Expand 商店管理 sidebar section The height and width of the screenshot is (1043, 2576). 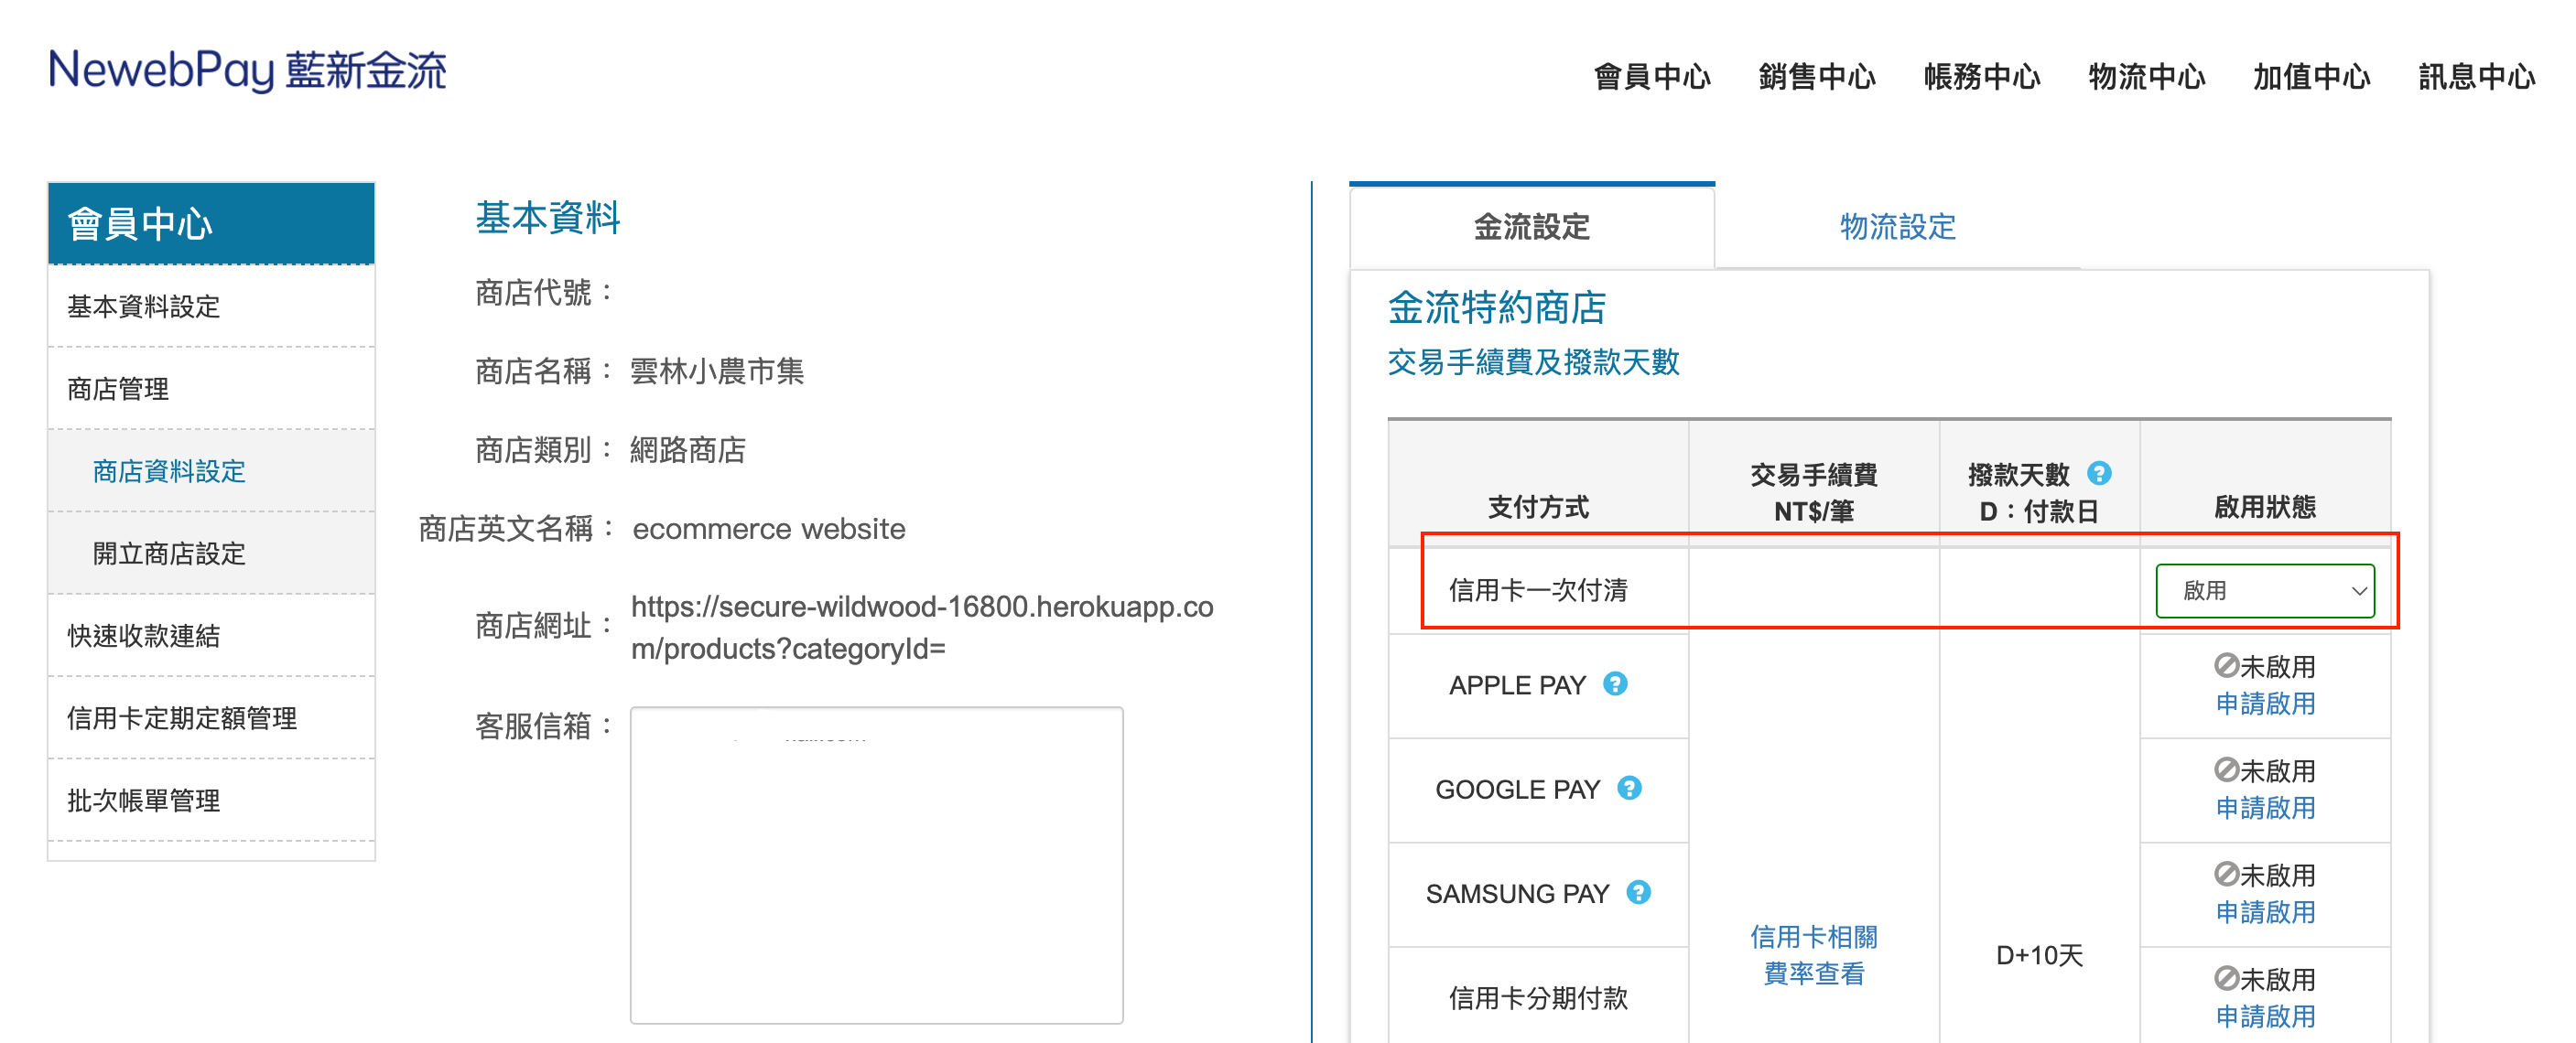(118, 389)
